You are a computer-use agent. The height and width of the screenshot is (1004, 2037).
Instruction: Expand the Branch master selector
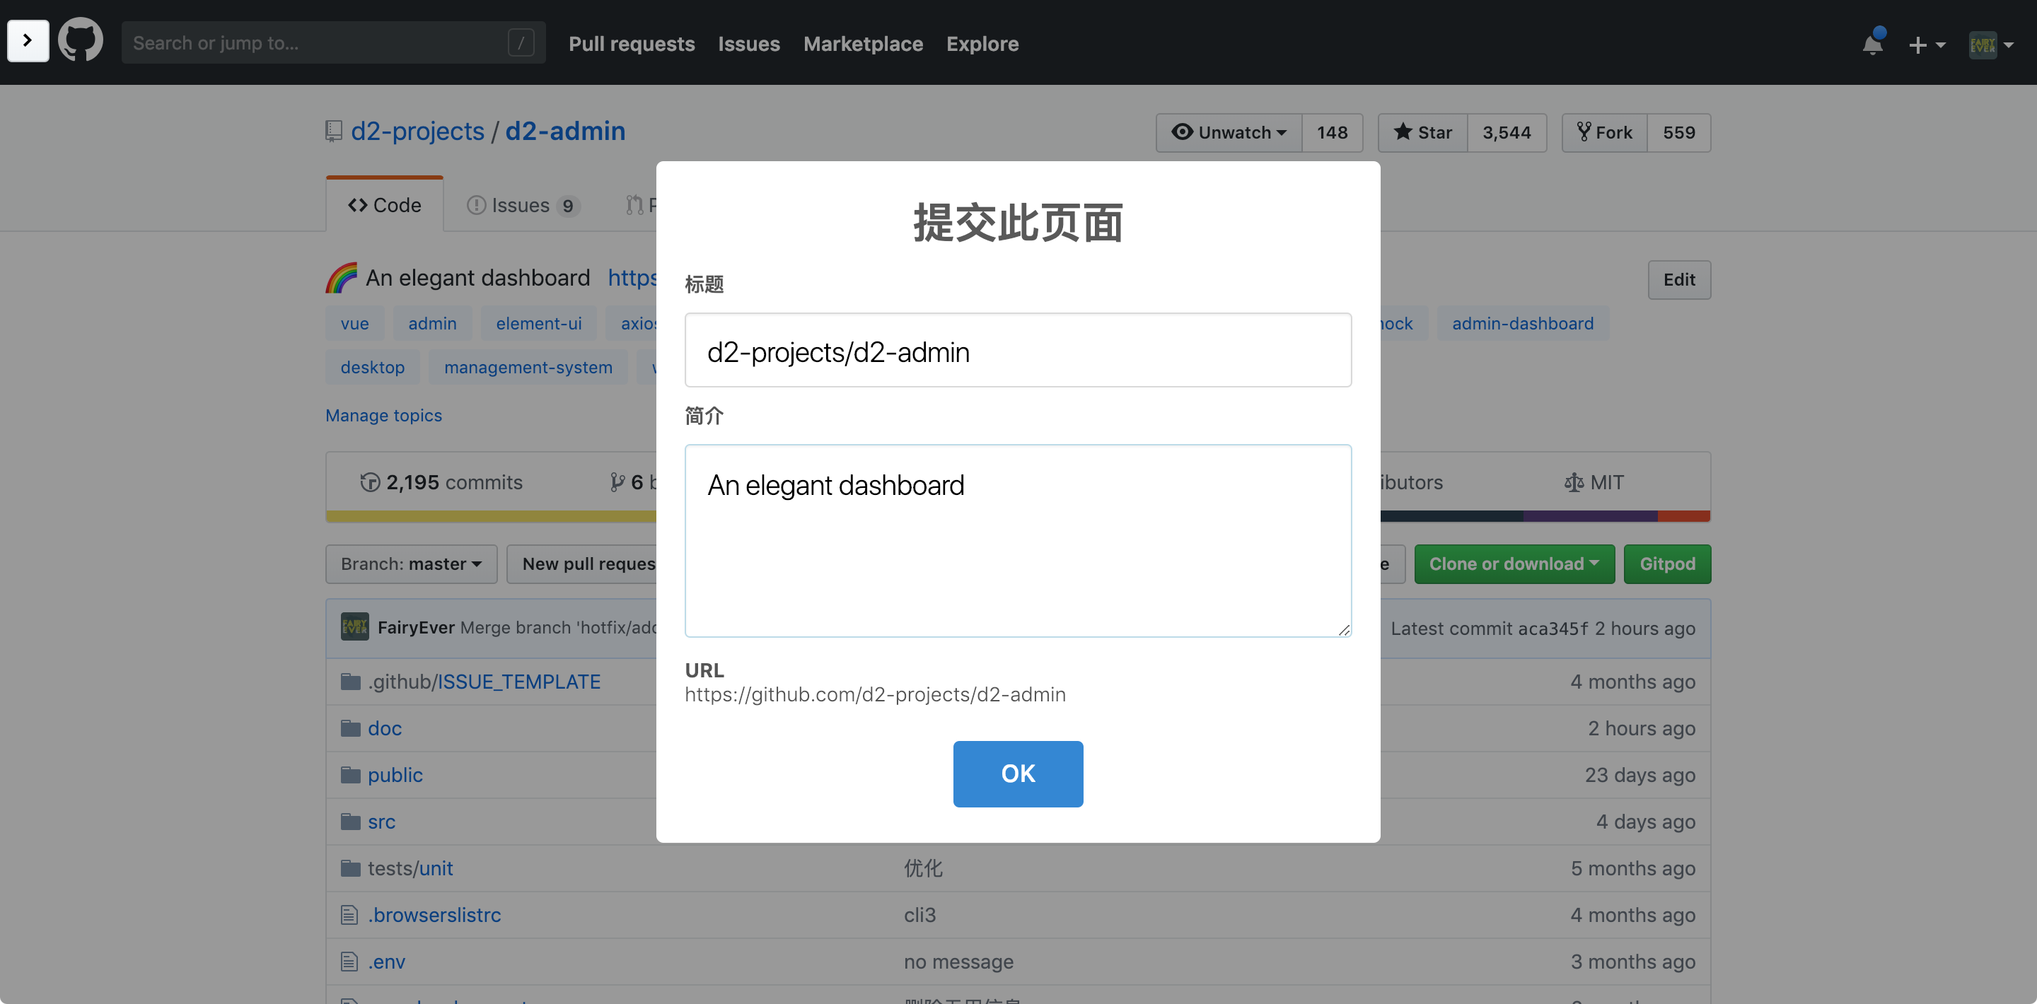[x=411, y=564]
